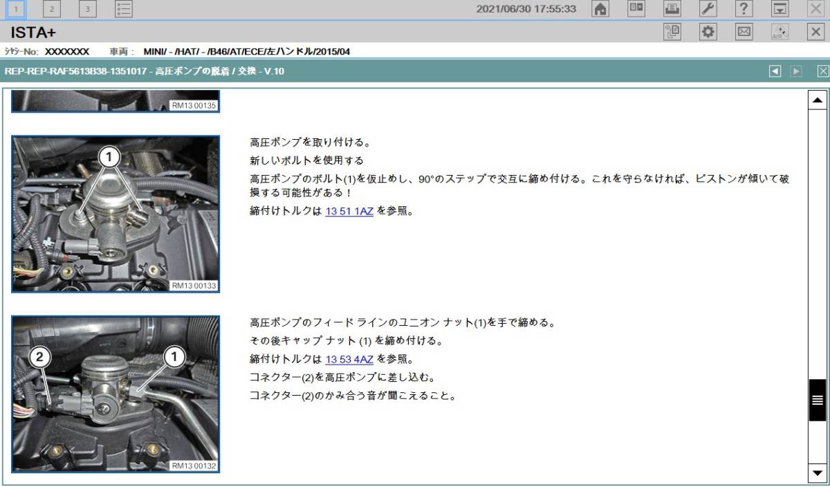Click the document copy icon on ISTA+ bar
This screenshot has width=830, height=487.
(x=672, y=31)
